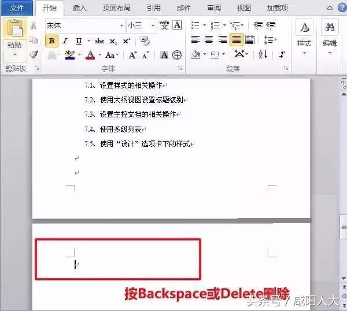Align text right
The height and width of the screenshot is (311, 347).
(223, 40)
